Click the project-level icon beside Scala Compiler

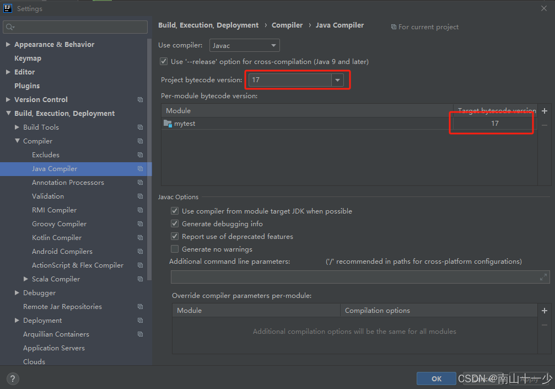tap(140, 279)
